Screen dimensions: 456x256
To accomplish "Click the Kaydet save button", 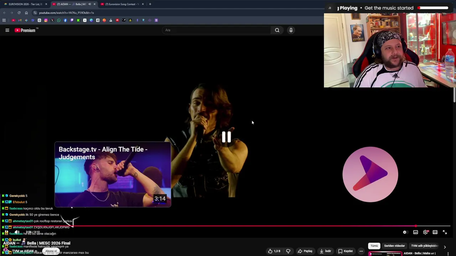I will pyautogui.click(x=346, y=251).
